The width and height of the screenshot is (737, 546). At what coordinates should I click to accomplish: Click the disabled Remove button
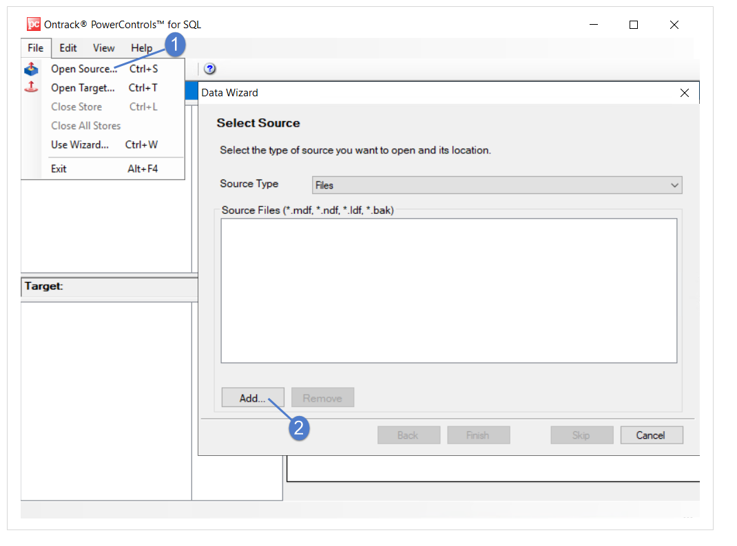pos(322,397)
